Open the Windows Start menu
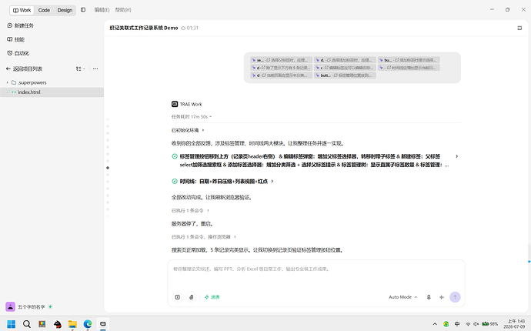This screenshot has height=331, width=531. point(12,324)
